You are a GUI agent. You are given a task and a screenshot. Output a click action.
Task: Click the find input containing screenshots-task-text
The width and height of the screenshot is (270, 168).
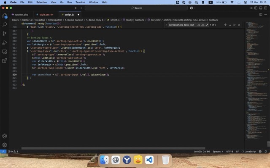point(181,25)
